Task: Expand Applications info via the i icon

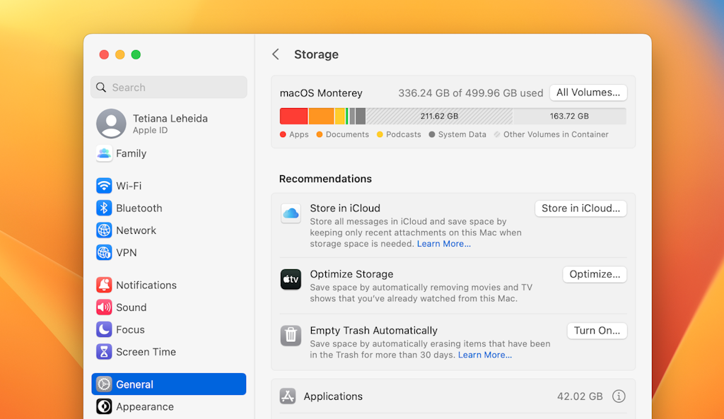Action: coord(619,396)
